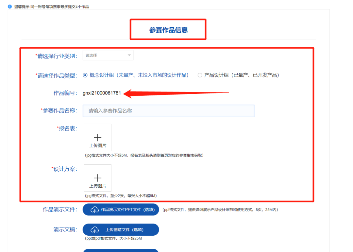Click the 作品演示文件 label

coord(60,210)
